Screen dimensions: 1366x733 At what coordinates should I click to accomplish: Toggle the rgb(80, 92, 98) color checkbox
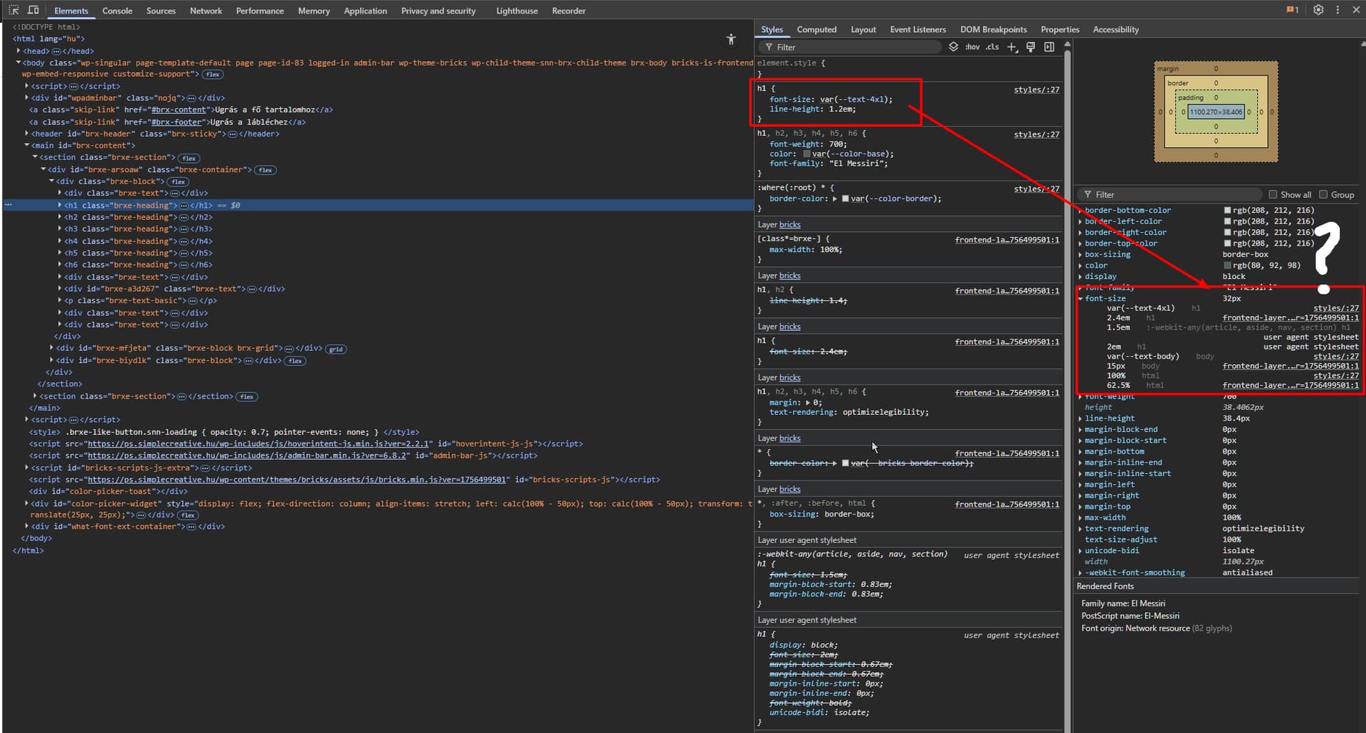(1227, 265)
